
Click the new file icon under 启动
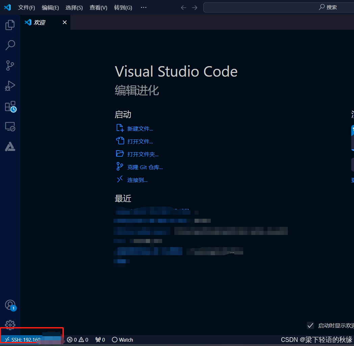120,128
